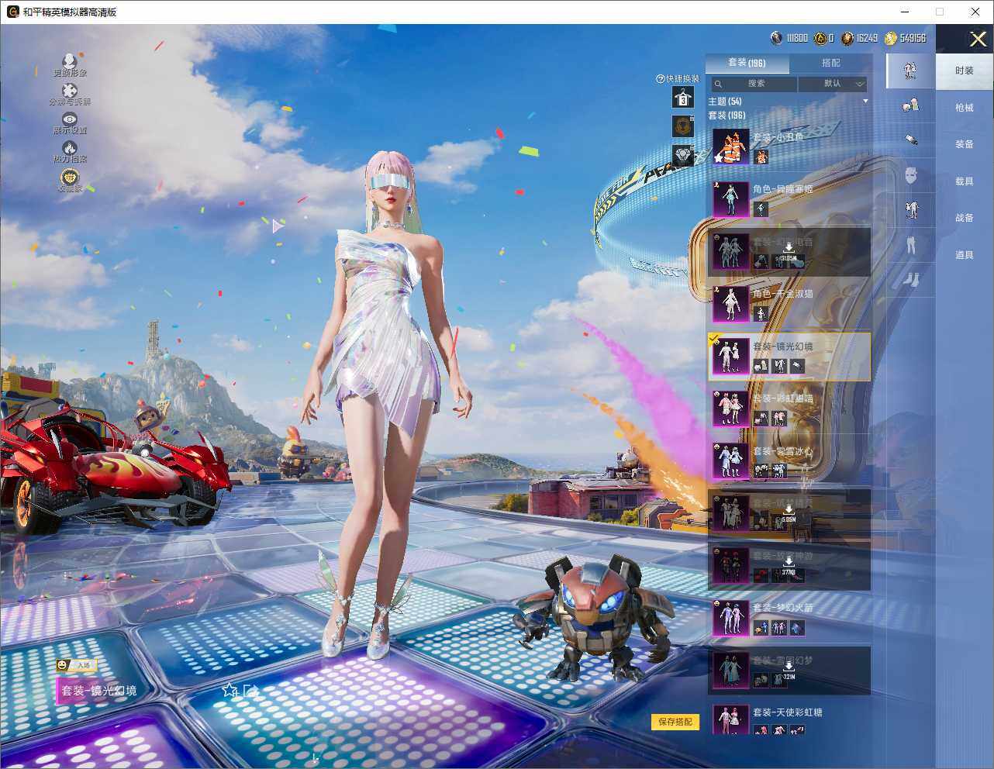Select the 套装-彩虹甜喵 outfit thumbnail

pos(731,408)
